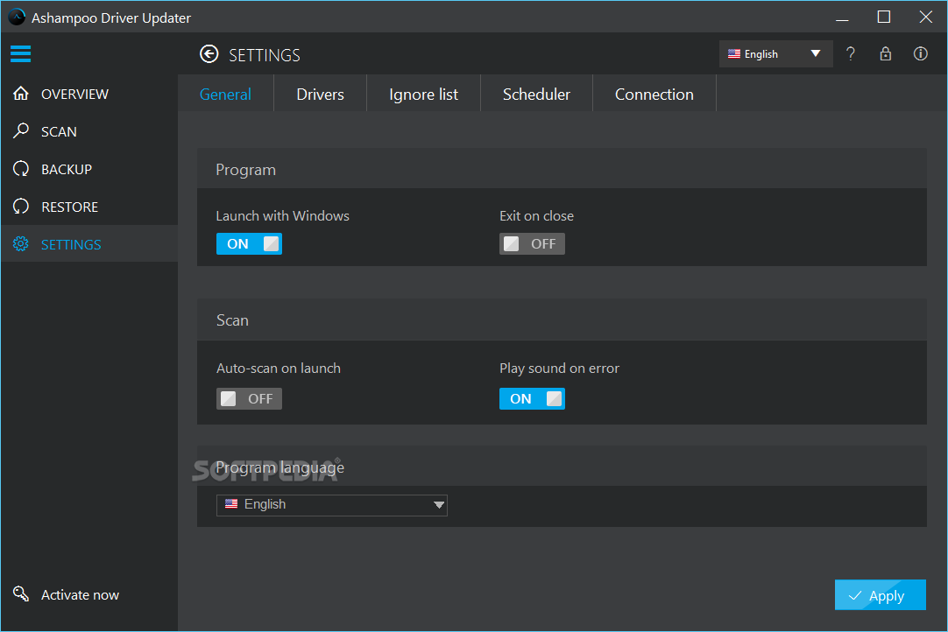Open the info icon in header
This screenshot has width=948, height=632.
coord(920,53)
